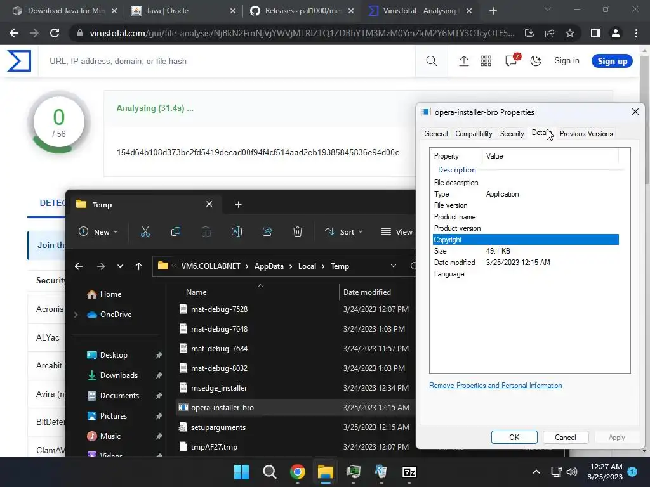650x487 pixels.
Task: Click AppData in Explorer breadcrumb
Action: (x=269, y=266)
